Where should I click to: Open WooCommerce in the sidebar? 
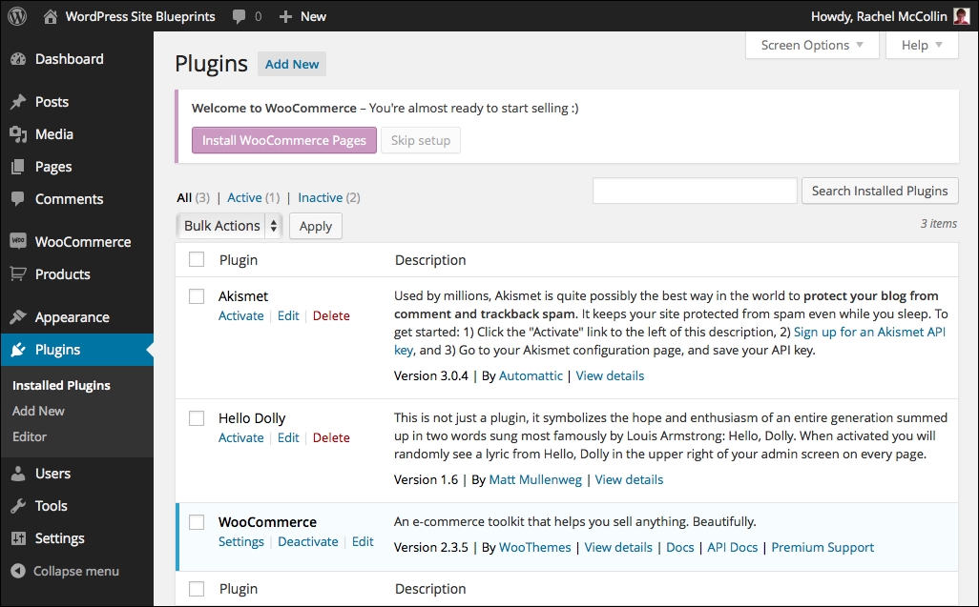click(x=82, y=242)
